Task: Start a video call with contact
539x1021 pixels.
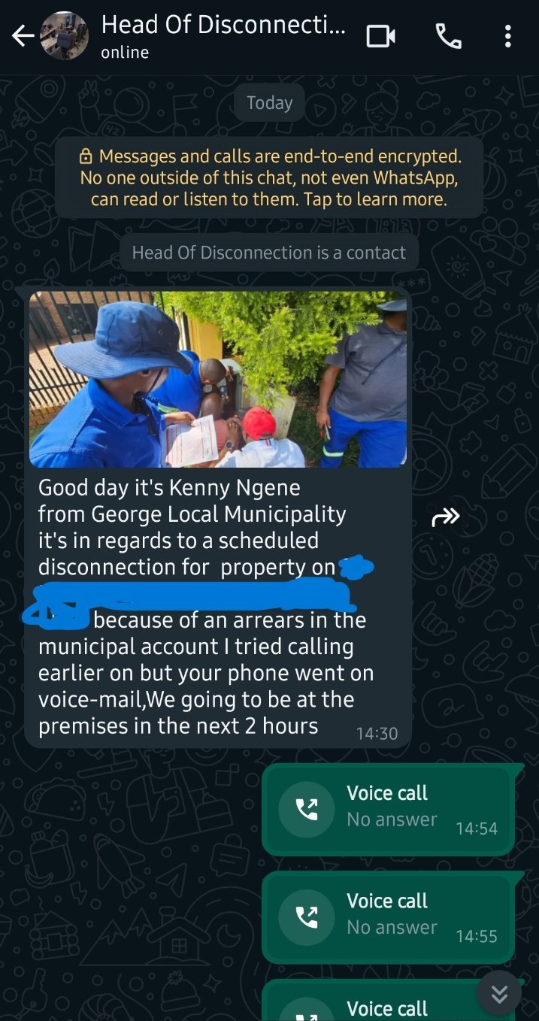Action: click(x=380, y=36)
